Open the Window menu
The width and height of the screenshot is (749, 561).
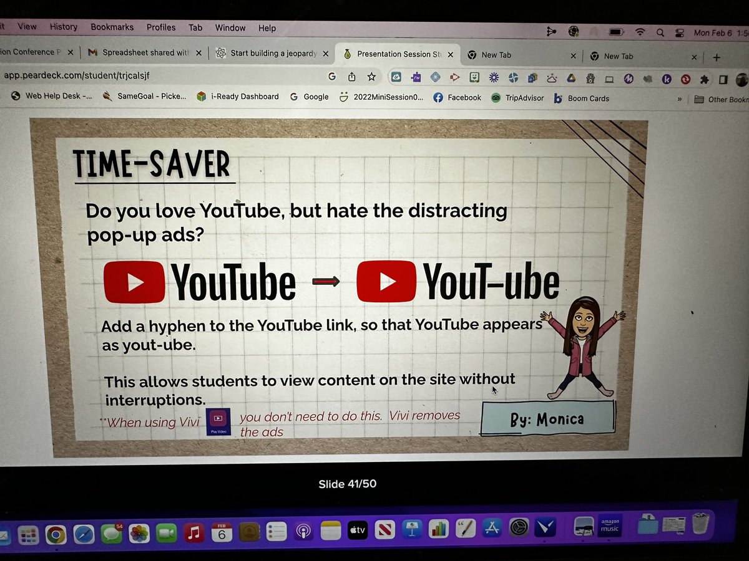click(x=230, y=28)
